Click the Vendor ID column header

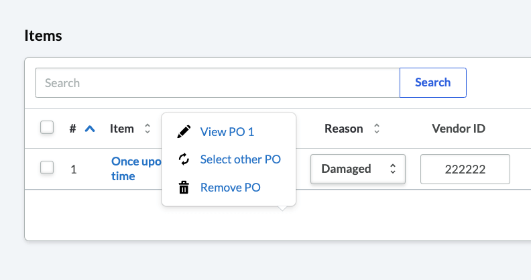(x=458, y=129)
